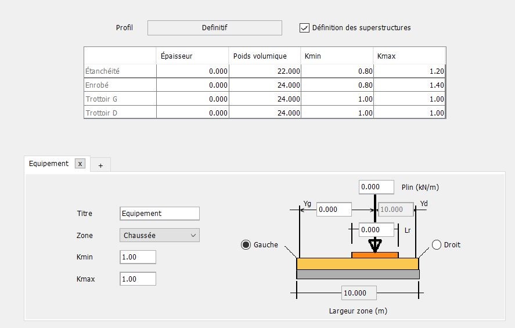Click the Lr width input field
The width and height of the screenshot is (515, 328).
coord(376,230)
